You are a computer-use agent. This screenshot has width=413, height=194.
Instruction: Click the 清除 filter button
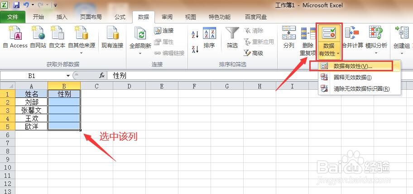[254, 30]
